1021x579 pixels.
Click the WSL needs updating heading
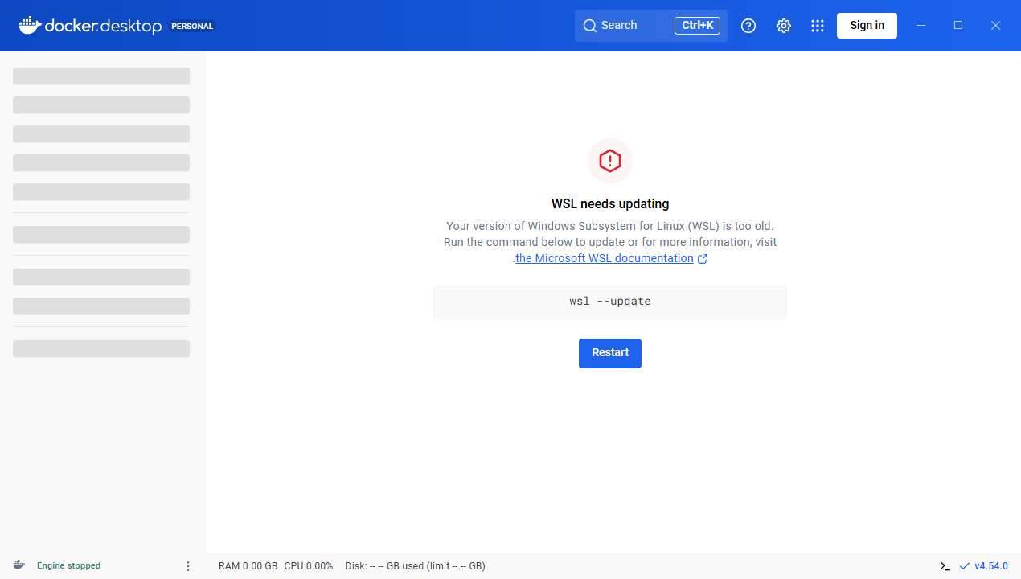(610, 204)
